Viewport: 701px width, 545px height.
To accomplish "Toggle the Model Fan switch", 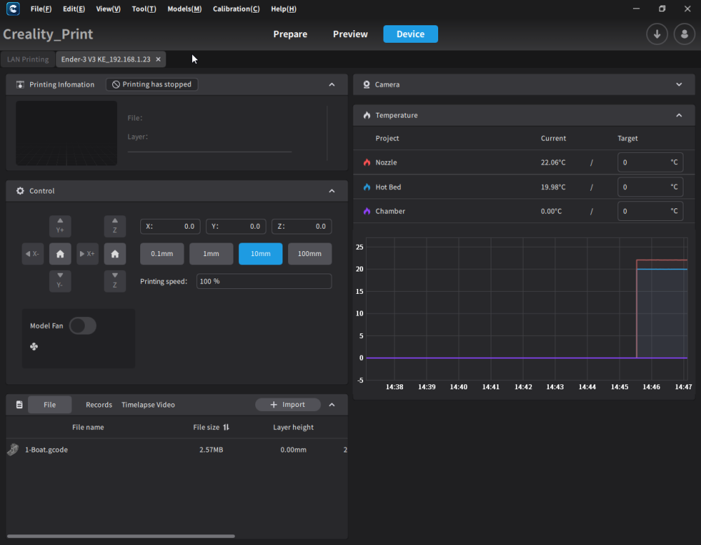I will point(83,325).
